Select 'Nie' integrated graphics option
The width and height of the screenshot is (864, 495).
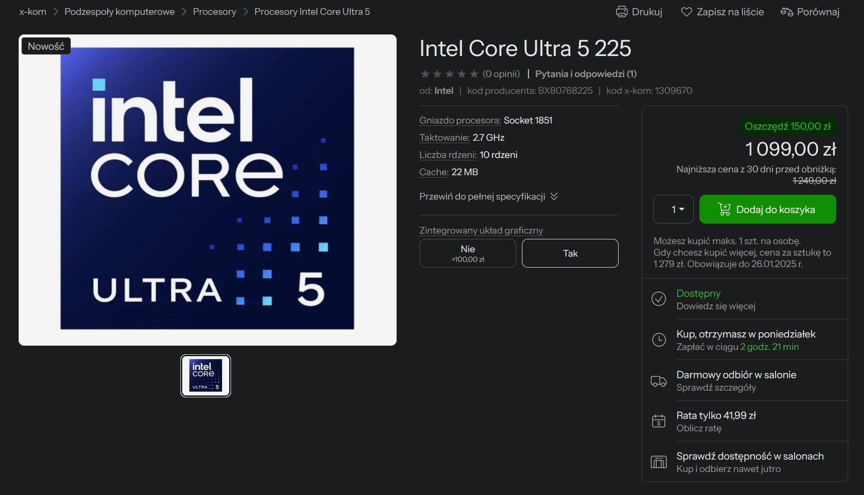click(x=467, y=253)
